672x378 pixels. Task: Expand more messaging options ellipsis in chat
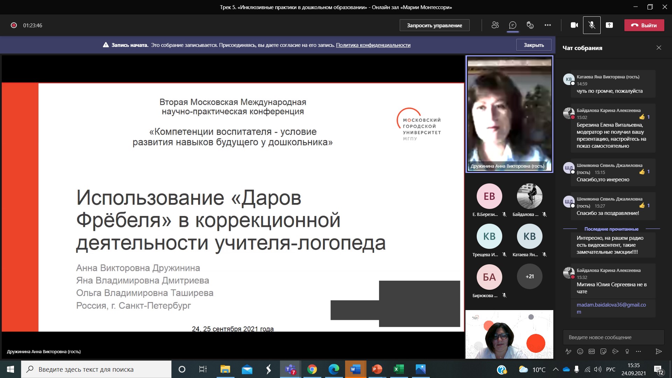click(x=638, y=351)
